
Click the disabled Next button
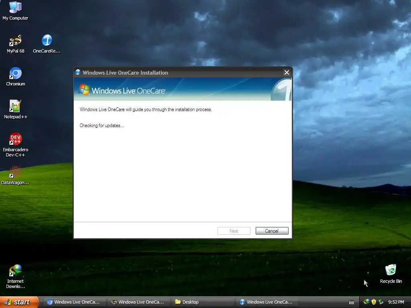(x=234, y=231)
